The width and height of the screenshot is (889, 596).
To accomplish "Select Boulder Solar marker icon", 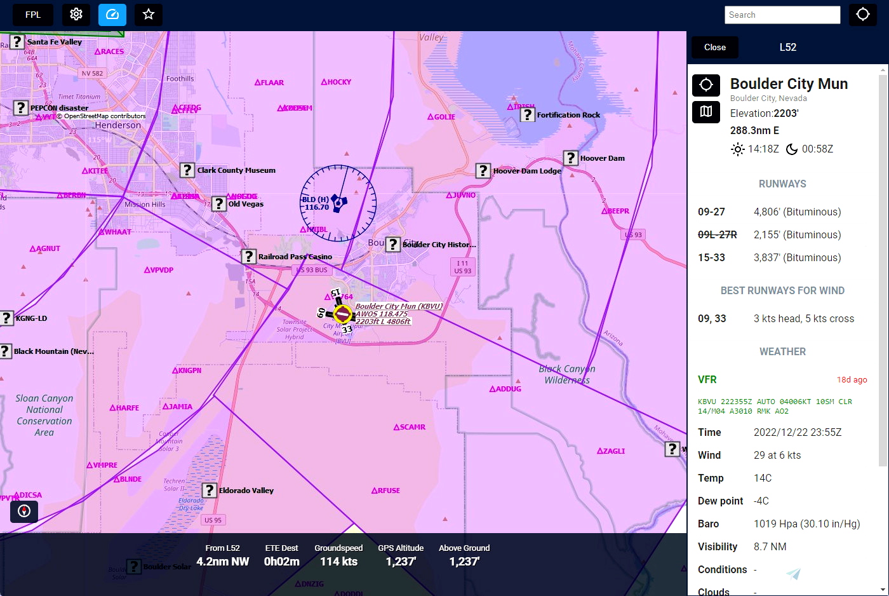I will point(133,566).
